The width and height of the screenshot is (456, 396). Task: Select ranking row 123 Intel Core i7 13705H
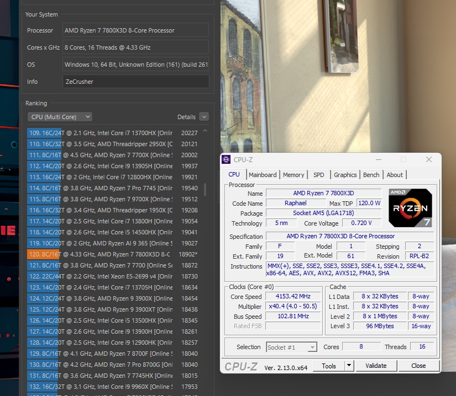click(x=113, y=287)
